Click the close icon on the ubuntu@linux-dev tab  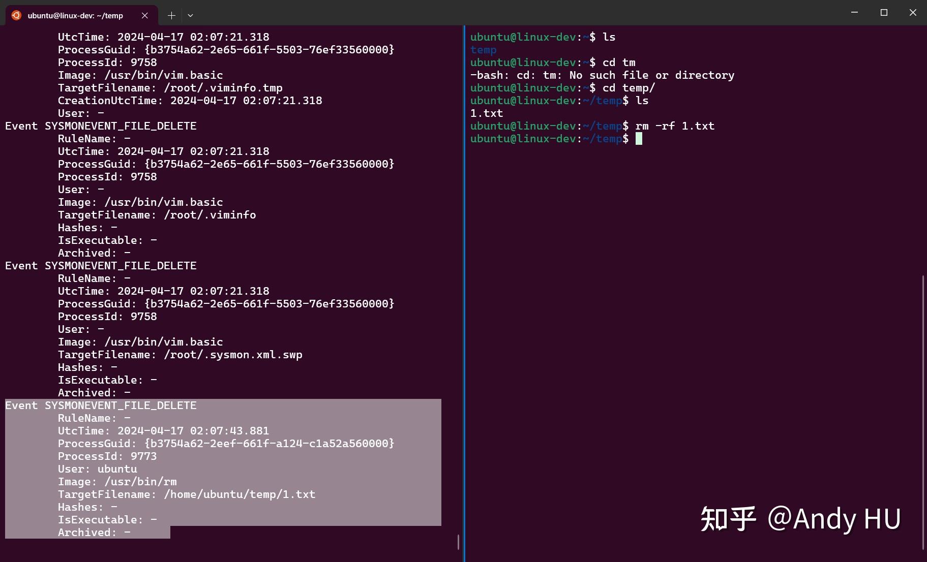[144, 15]
